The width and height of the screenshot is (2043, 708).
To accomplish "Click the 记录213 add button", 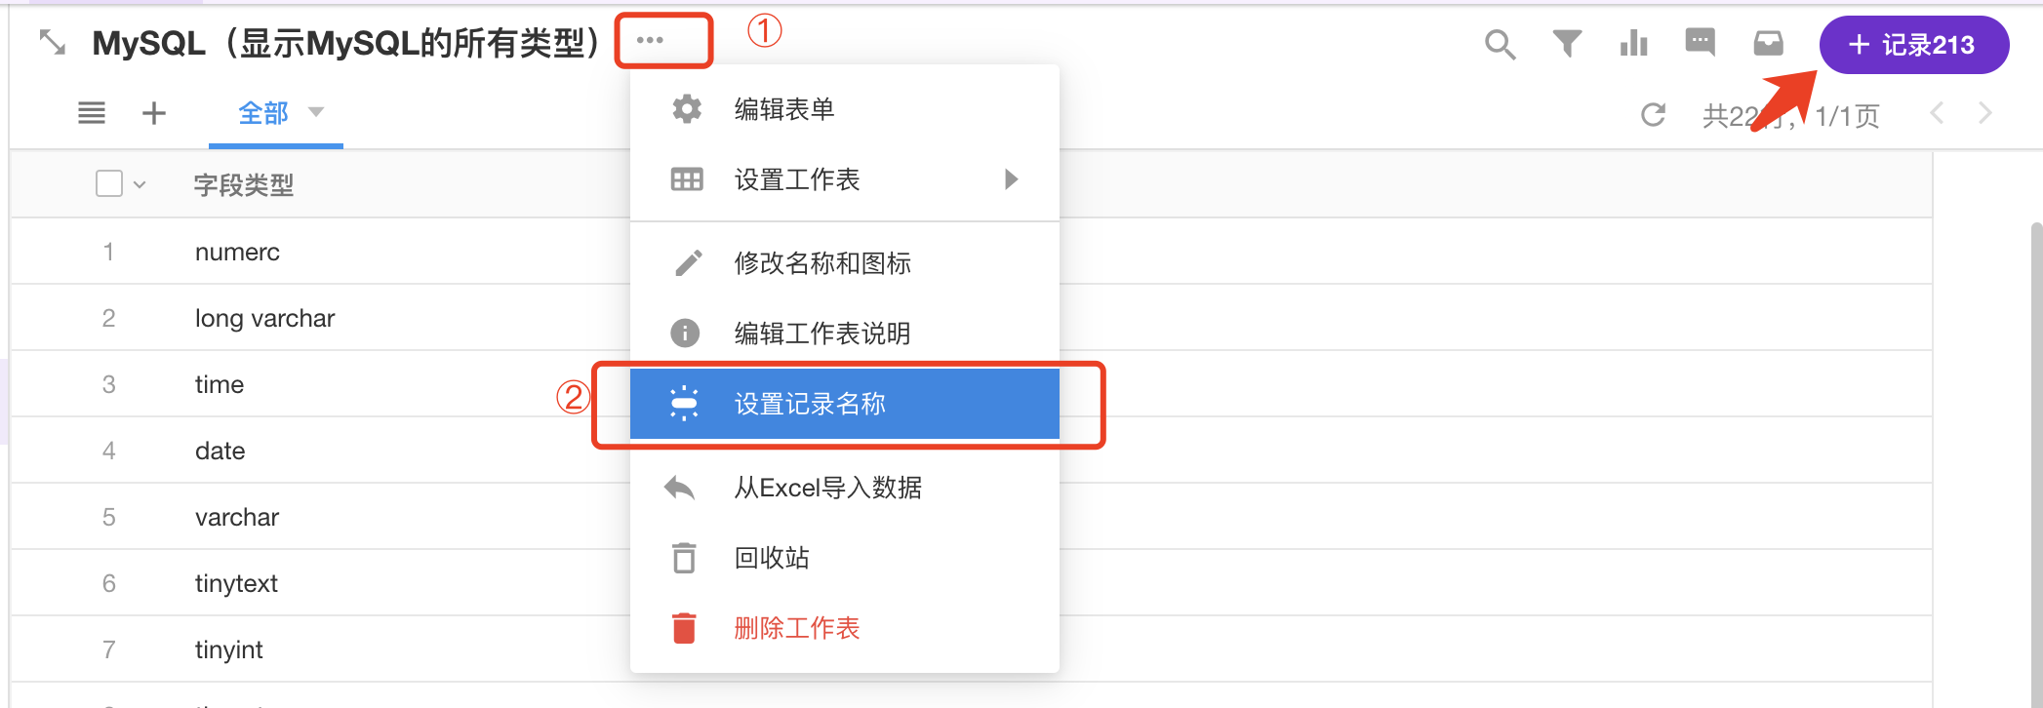I will click(x=1913, y=45).
